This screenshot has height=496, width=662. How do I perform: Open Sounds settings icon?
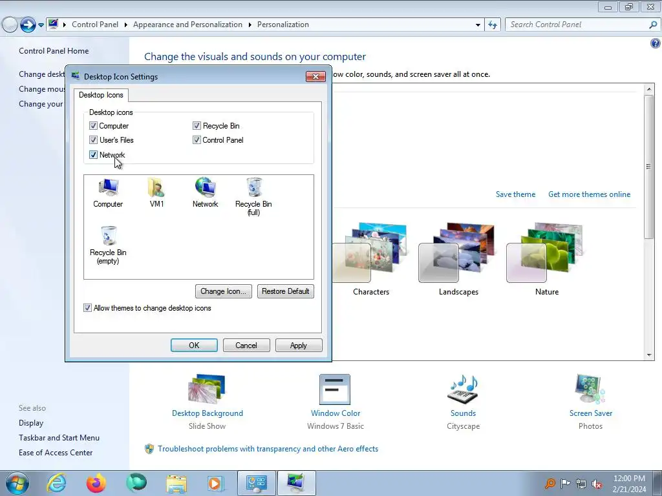pyautogui.click(x=463, y=389)
